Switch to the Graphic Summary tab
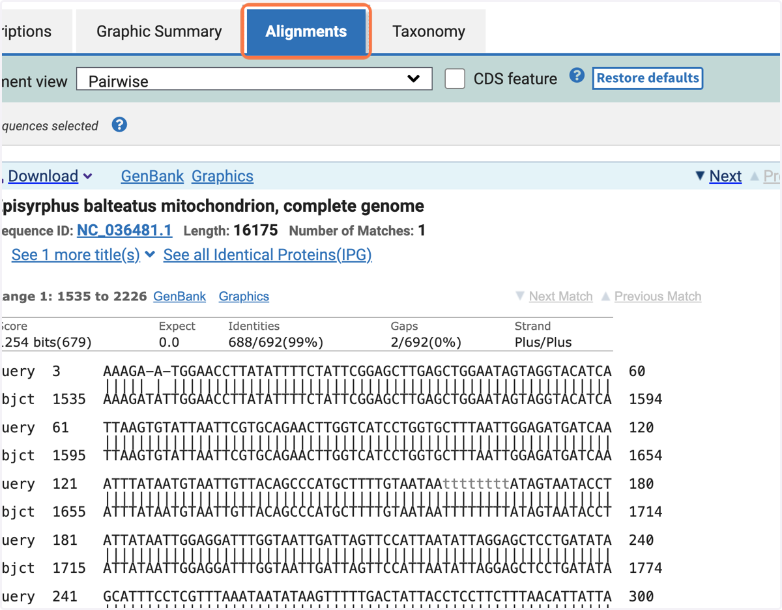 159,31
